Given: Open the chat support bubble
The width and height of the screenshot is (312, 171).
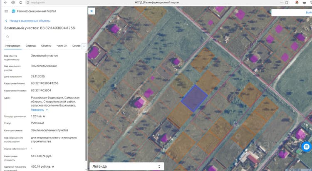Looking at the screenshot, I should pyautogui.click(x=307, y=147).
